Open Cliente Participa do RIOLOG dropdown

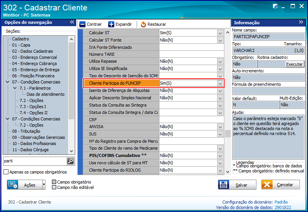coord(220,170)
